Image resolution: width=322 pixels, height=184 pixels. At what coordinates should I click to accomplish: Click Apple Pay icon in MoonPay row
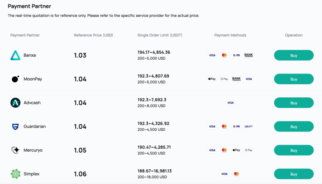click(x=212, y=79)
